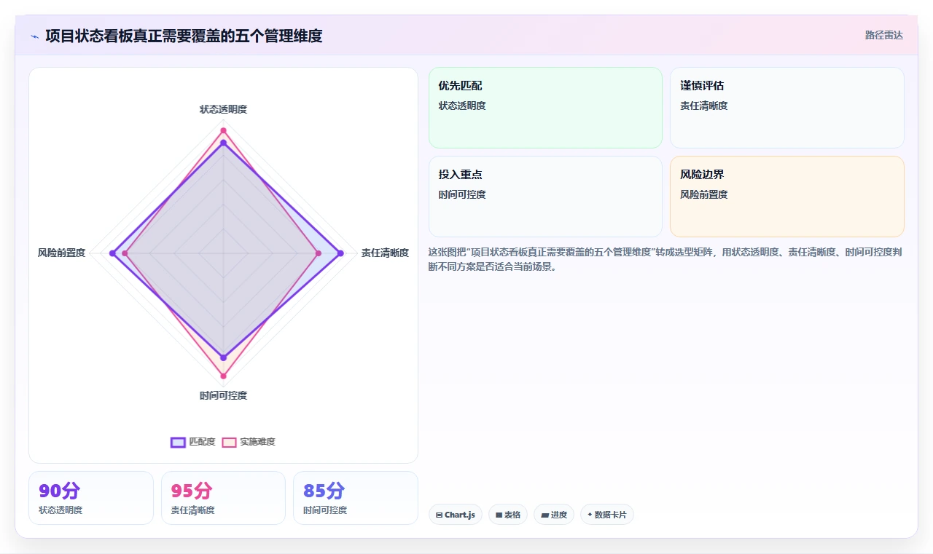Click the 状态透明度 axis label on radar
Viewport: 933px width, 554px height.
(223, 109)
